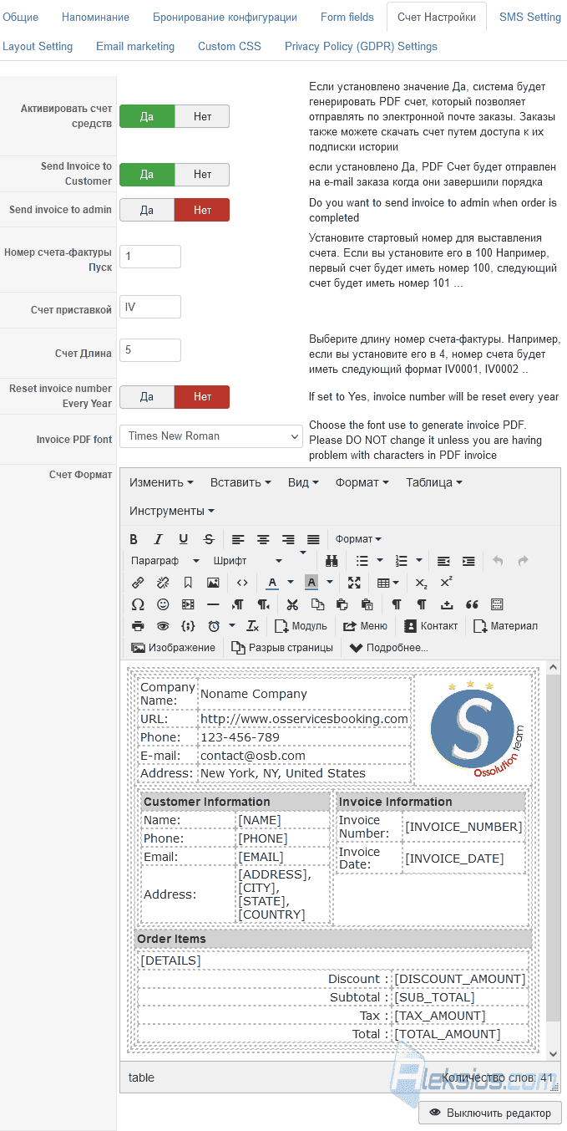Switch to SMS Setting tab
Screen dimensions: 567x1131
(x=530, y=17)
